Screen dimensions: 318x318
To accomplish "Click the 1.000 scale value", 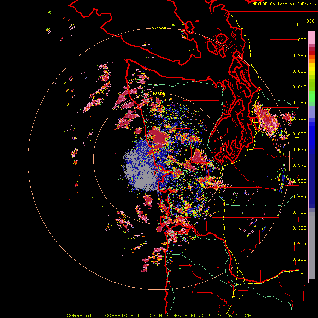I will pyautogui.click(x=299, y=40).
